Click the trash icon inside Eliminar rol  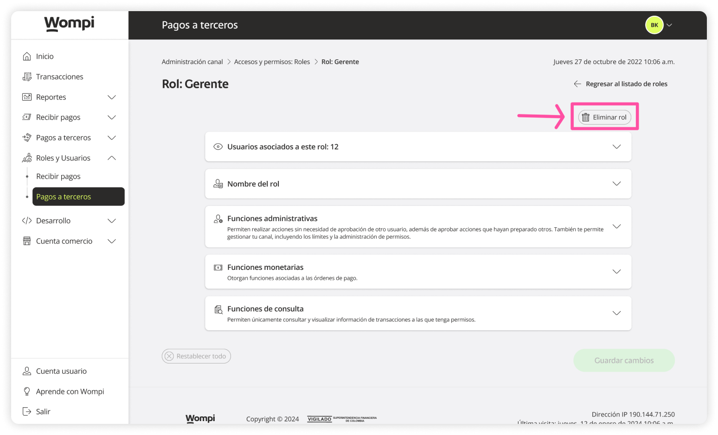[x=585, y=117]
